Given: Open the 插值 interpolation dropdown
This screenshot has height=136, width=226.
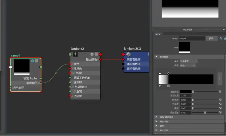Looking at the screenshot, I should (188, 65).
